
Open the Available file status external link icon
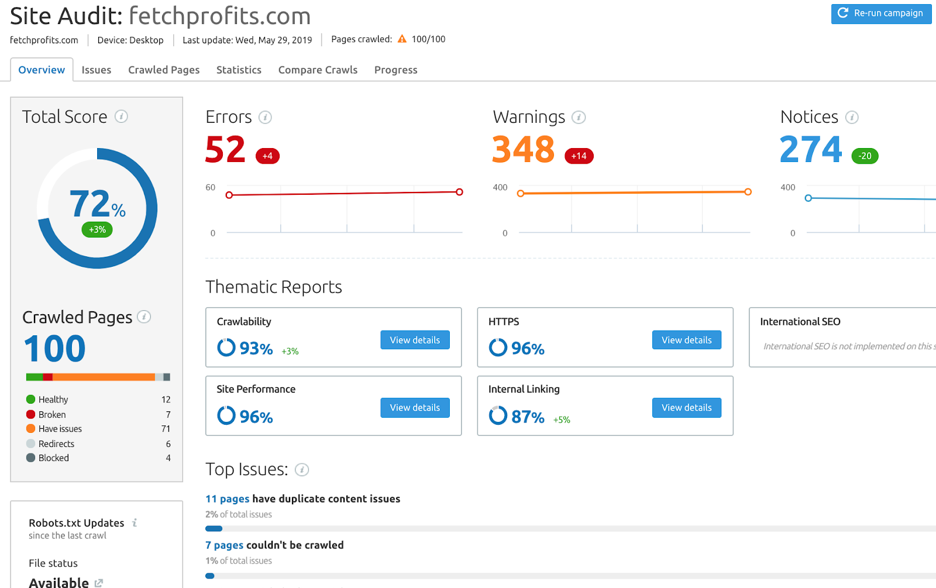click(99, 583)
